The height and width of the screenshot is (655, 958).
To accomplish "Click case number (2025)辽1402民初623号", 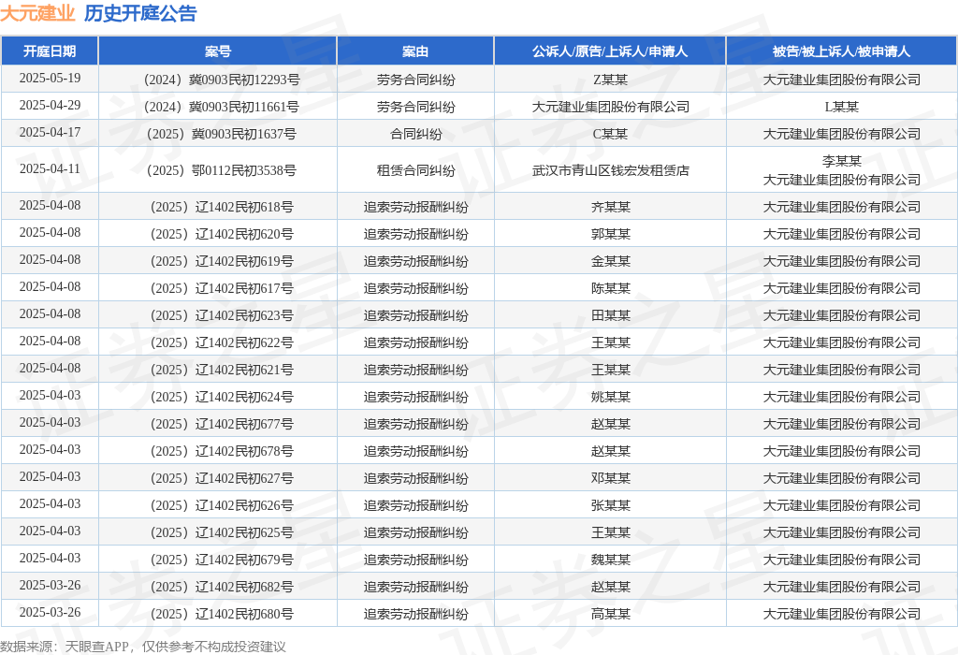I will point(222,316).
